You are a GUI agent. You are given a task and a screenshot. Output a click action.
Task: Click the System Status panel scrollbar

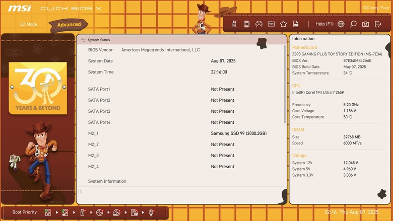pos(285,85)
